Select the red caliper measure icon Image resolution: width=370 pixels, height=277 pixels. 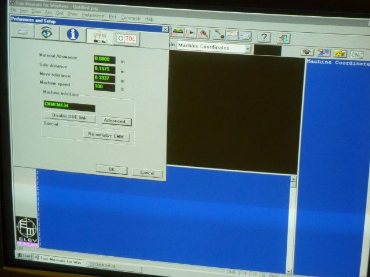click(x=203, y=33)
